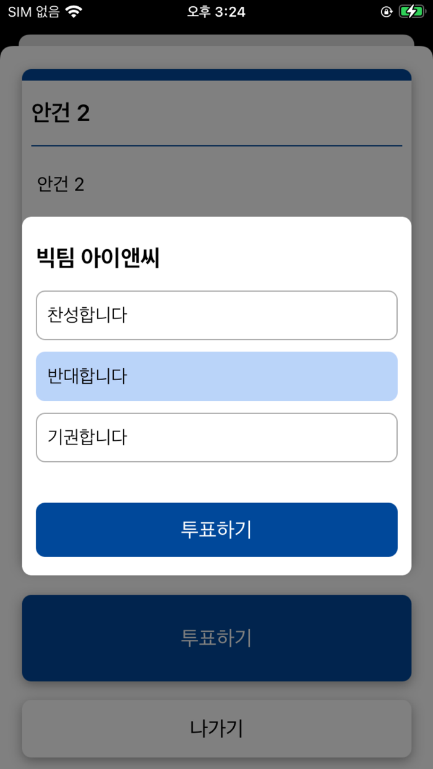Select the 안건 2 description text

click(x=60, y=184)
